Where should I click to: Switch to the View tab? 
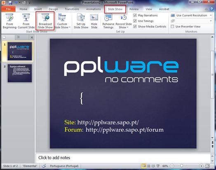149,9
